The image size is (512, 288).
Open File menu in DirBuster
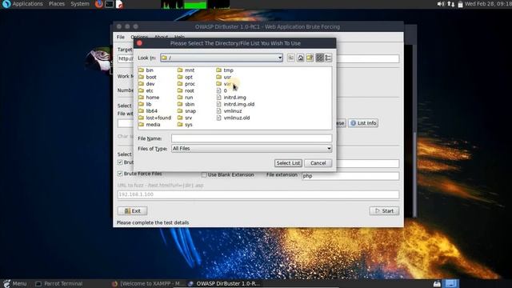tap(121, 37)
